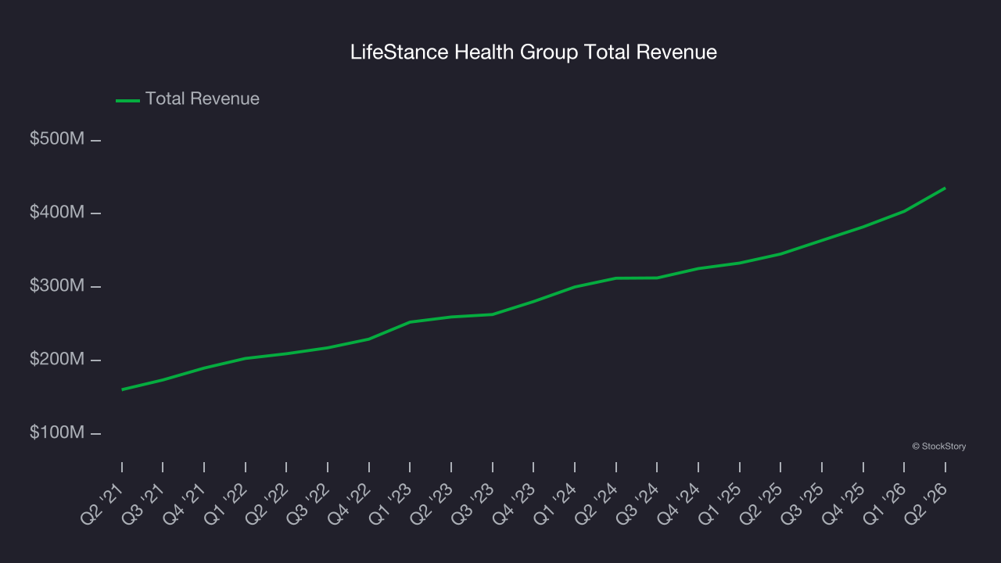Click the Q4 '22 x-axis label

point(350,503)
